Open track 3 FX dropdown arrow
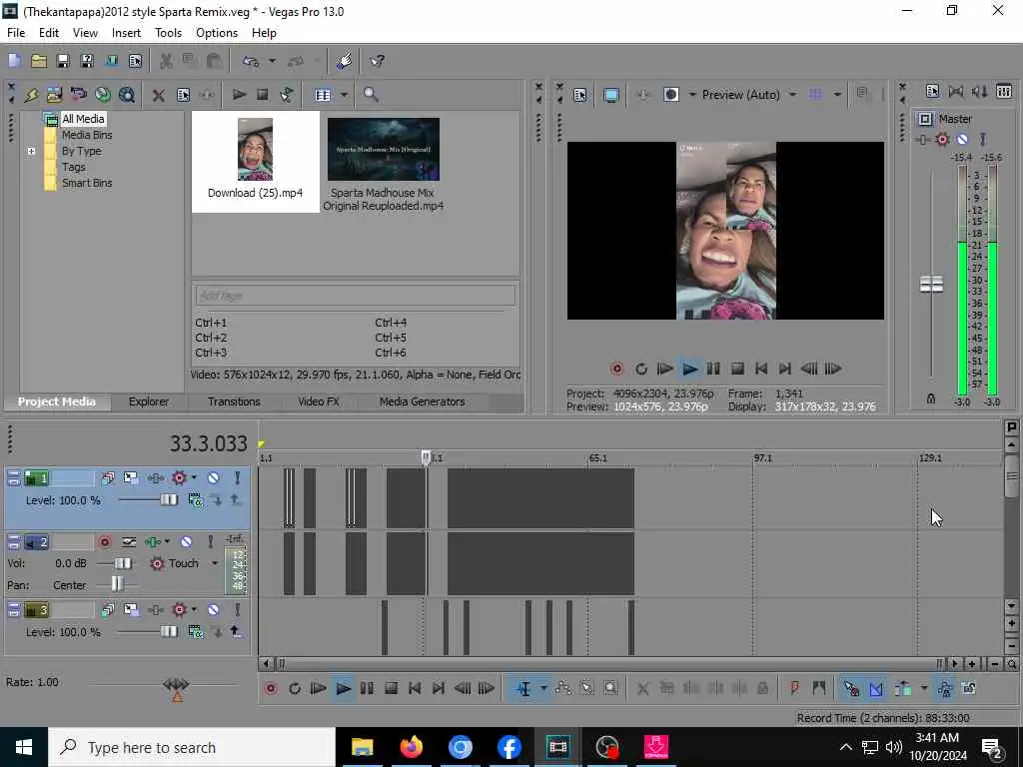The height and width of the screenshot is (767, 1023). click(194, 610)
